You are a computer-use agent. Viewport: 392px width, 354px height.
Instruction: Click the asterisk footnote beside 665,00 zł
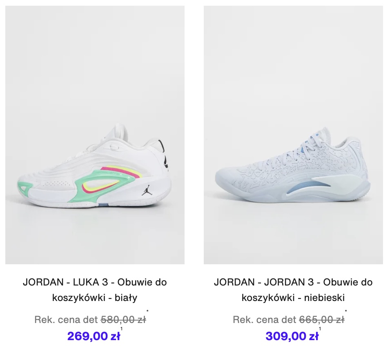[346, 311]
